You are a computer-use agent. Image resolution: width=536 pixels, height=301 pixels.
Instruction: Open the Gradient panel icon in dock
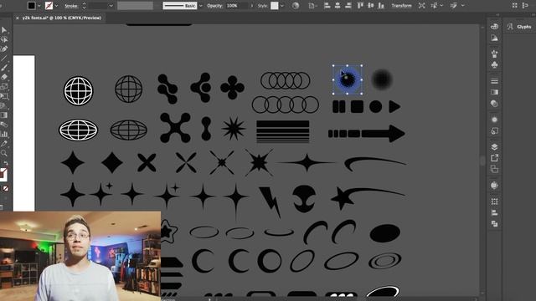(494, 92)
